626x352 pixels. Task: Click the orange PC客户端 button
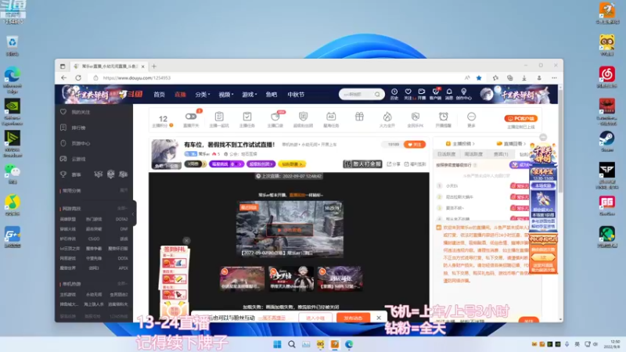point(521,119)
